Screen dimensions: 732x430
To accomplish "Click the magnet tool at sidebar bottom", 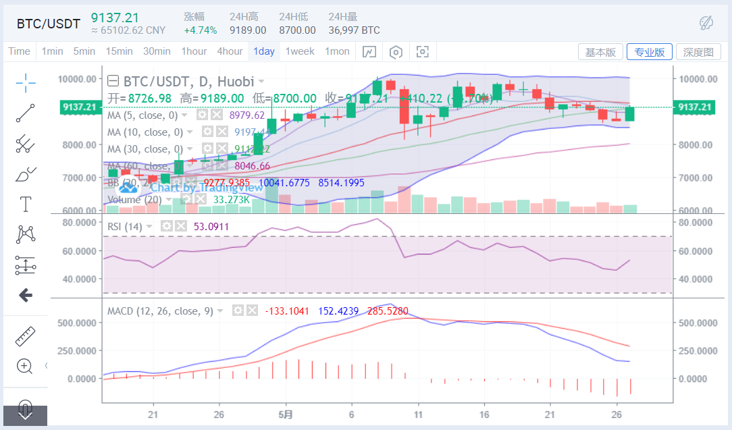I will (x=25, y=410).
